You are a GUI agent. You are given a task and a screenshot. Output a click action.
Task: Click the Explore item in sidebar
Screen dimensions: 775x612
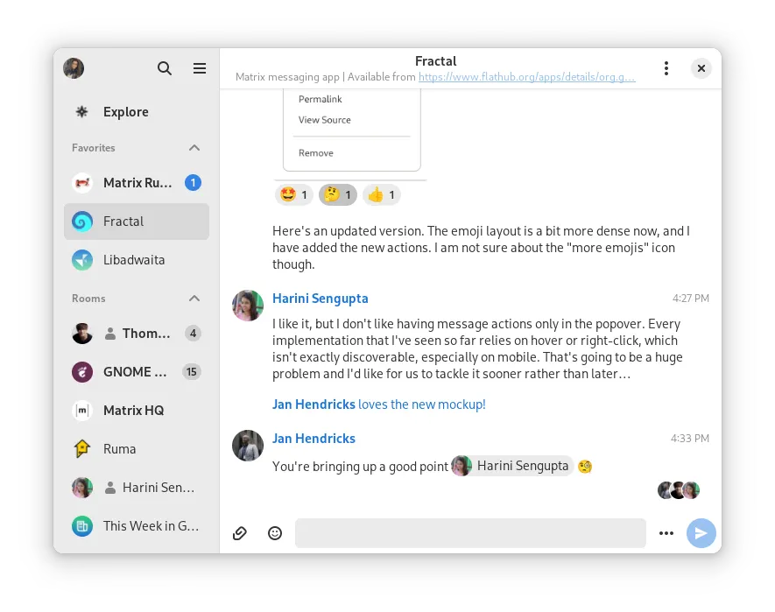tap(137, 112)
